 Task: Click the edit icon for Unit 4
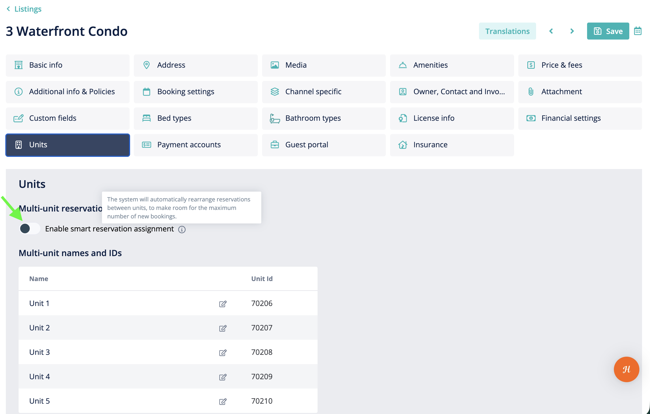(223, 377)
